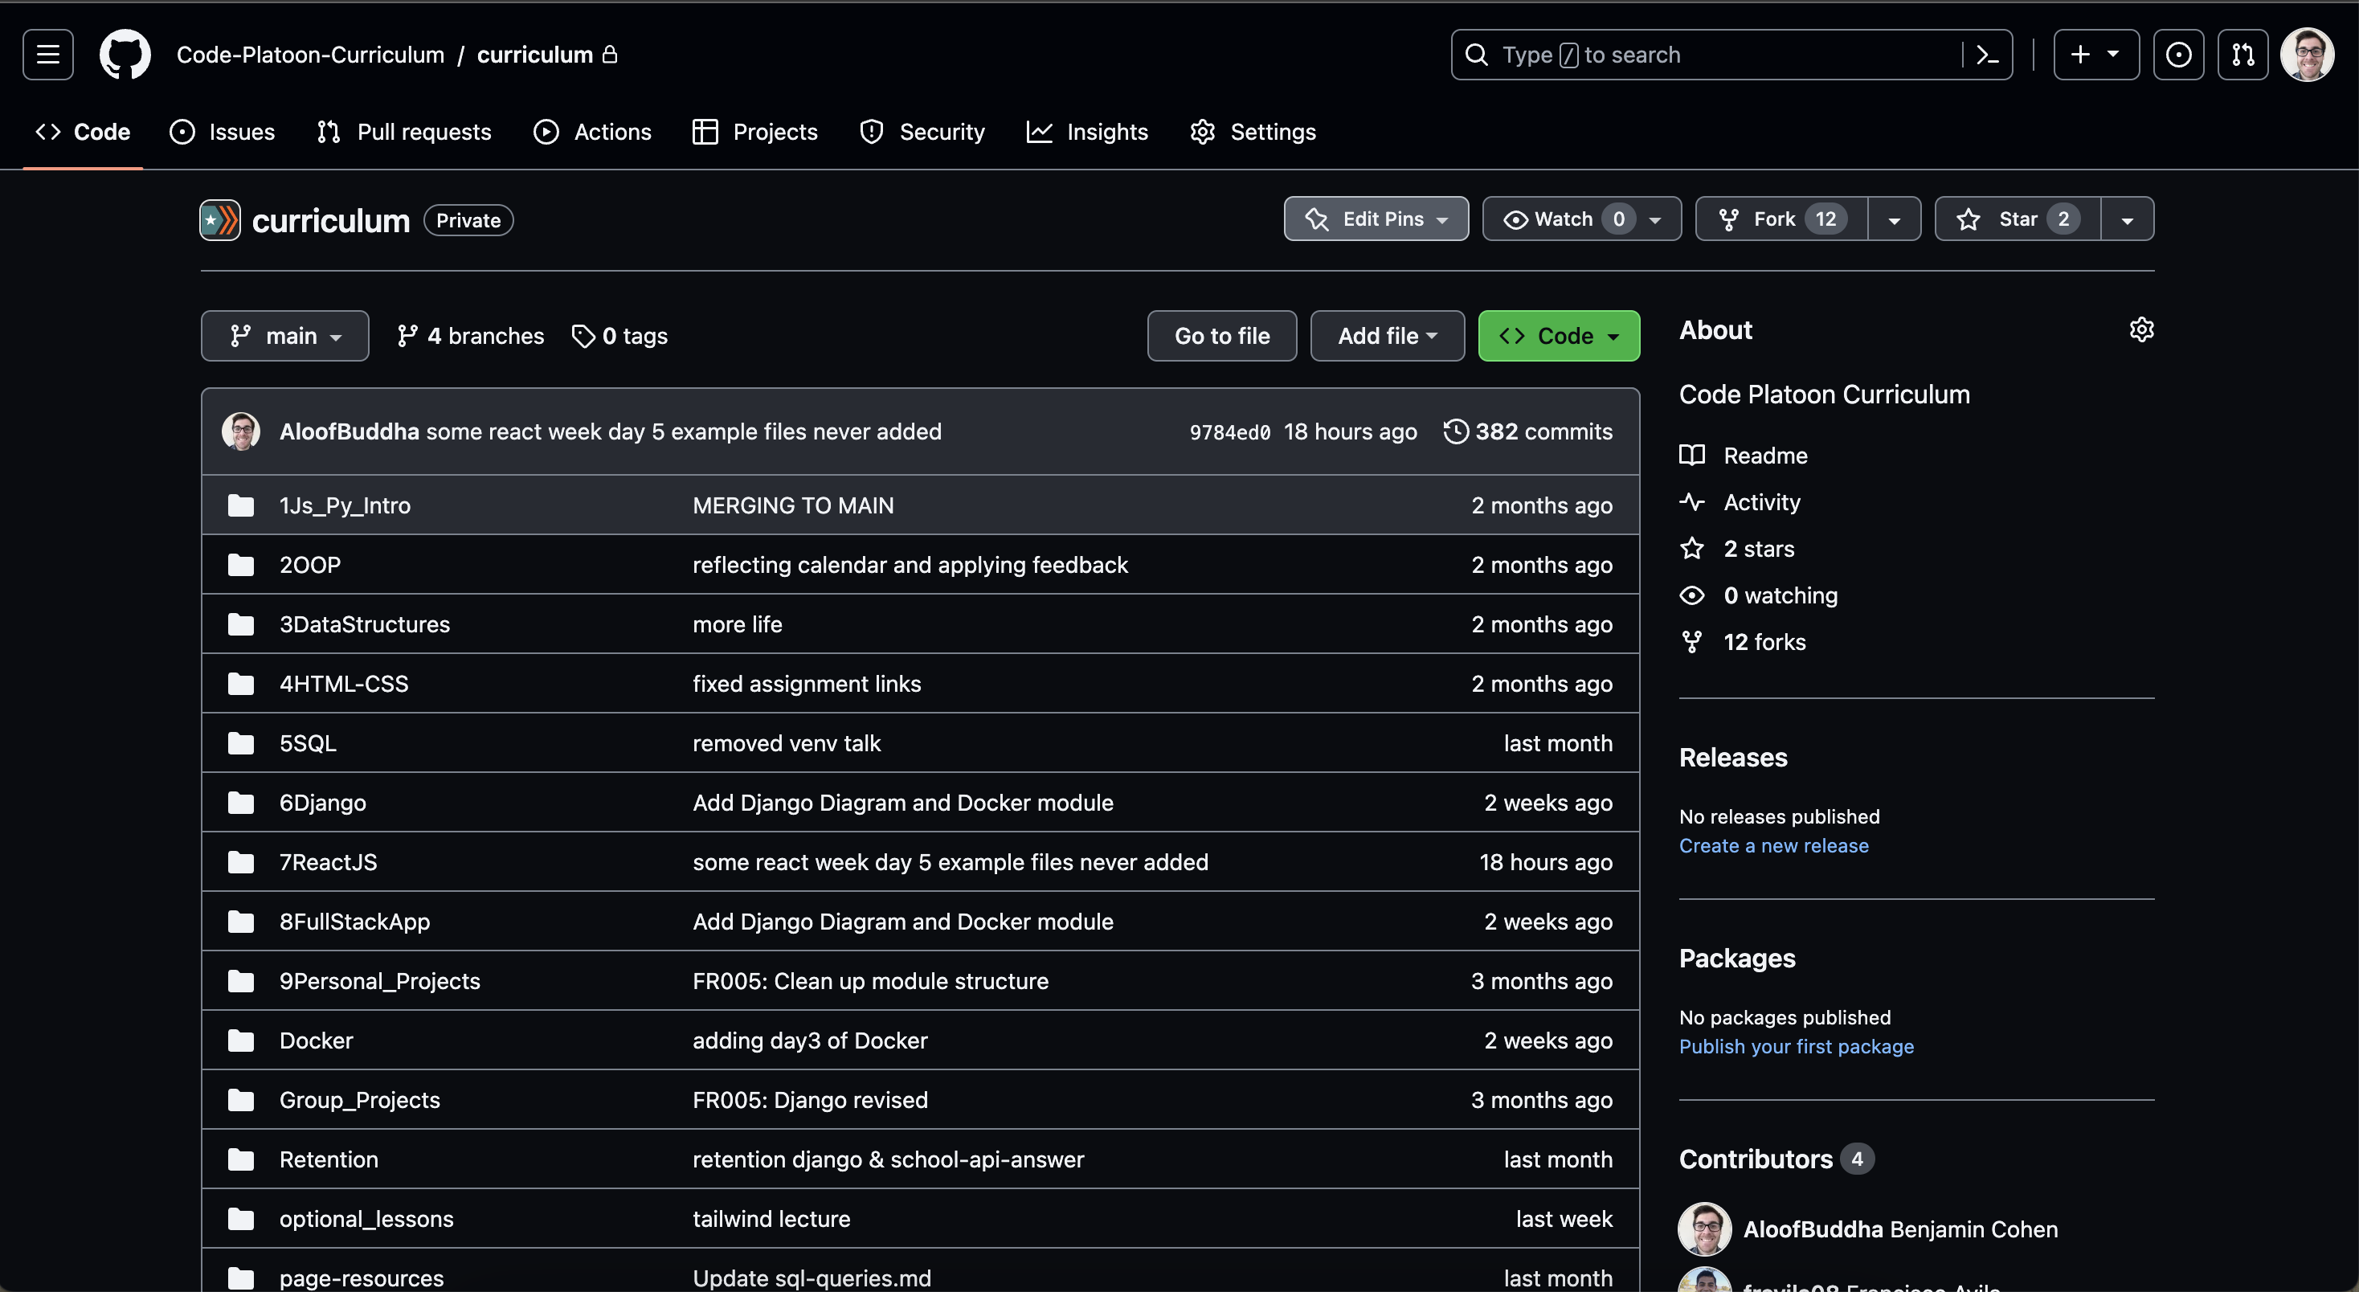This screenshot has height=1292, width=2359.
Task: Open the Security tab
Action: coord(922,131)
